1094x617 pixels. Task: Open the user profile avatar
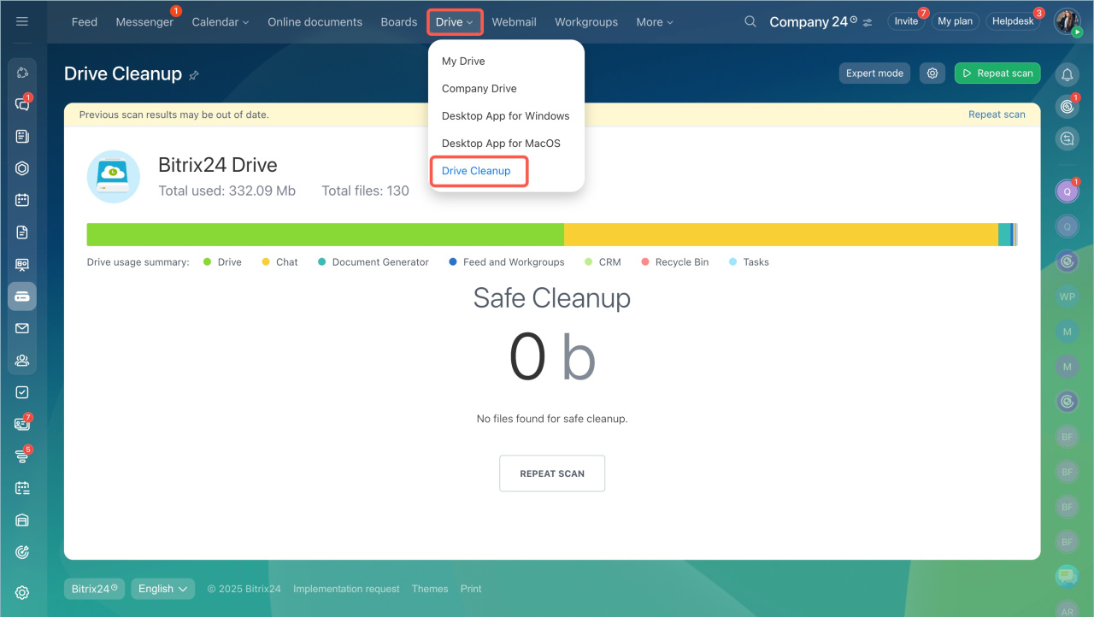click(1067, 21)
